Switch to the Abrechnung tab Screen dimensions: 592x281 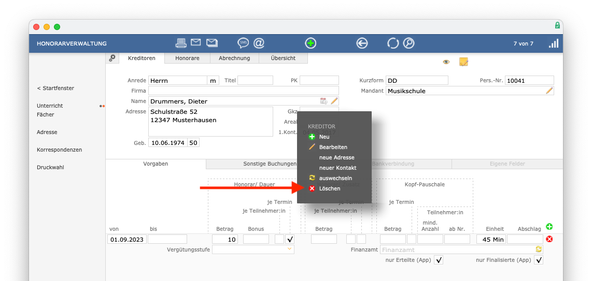coord(234,58)
